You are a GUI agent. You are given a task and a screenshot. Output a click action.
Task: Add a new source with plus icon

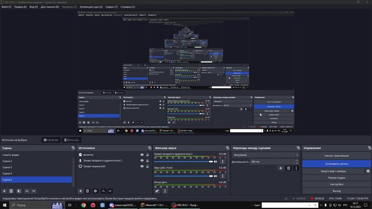click(80, 191)
